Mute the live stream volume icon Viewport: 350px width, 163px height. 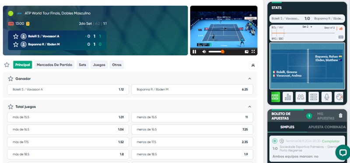(x=204, y=51)
